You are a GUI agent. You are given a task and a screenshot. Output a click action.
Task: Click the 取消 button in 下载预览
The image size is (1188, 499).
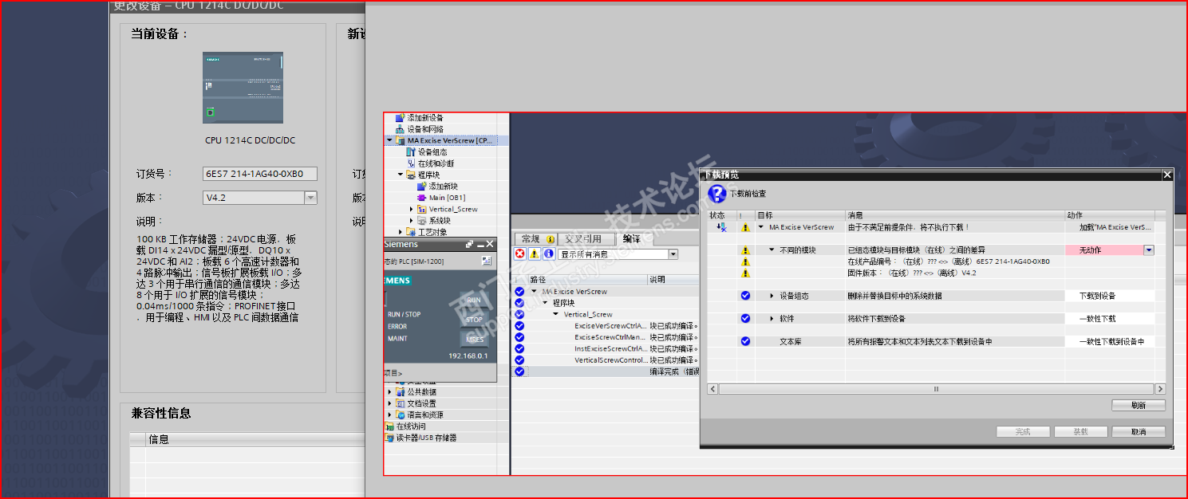pyautogui.click(x=1139, y=431)
